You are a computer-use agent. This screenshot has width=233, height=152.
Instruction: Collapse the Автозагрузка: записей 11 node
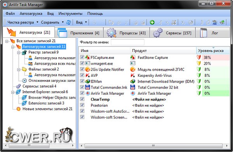tap(13, 47)
